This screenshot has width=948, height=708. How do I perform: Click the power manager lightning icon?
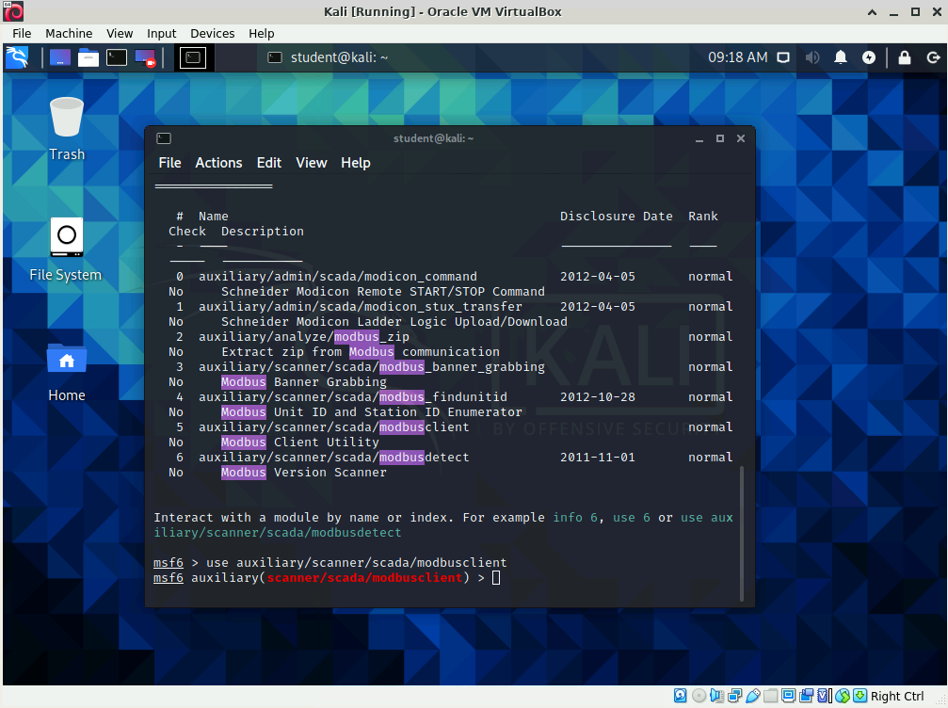(869, 58)
